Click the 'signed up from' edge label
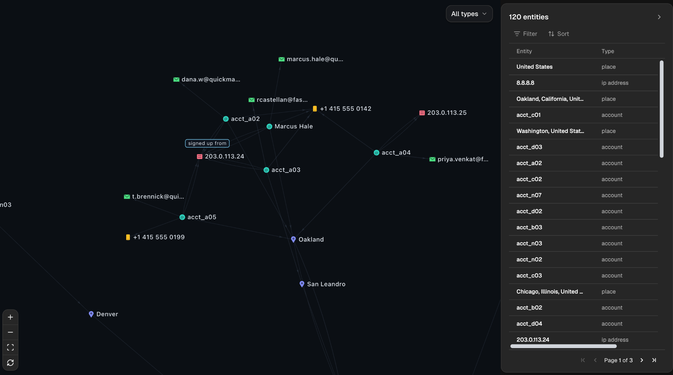Image resolution: width=673 pixels, height=375 pixels. click(x=207, y=143)
